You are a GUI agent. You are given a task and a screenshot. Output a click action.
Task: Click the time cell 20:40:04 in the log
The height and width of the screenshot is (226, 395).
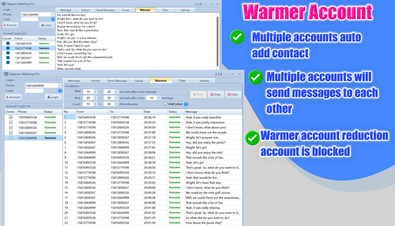(x=150, y=188)
